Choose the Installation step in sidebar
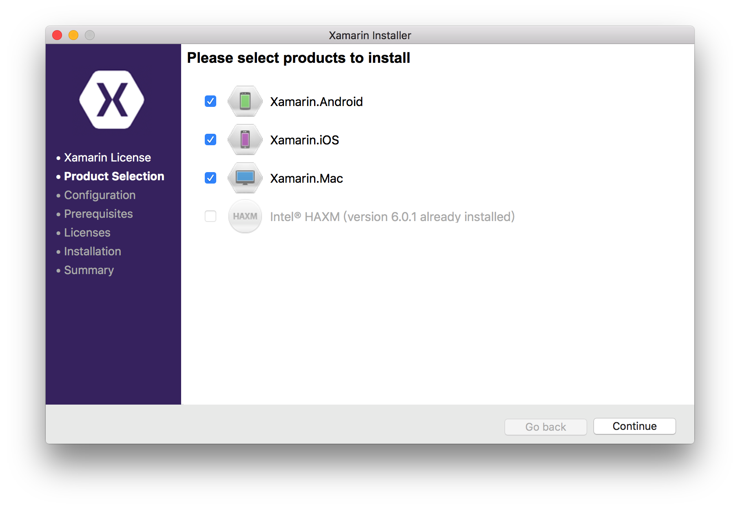Viewport: 740px width, 509px height. tap(92, 251)
